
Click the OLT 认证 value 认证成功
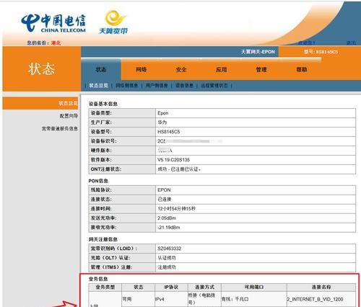click(167, 258)
